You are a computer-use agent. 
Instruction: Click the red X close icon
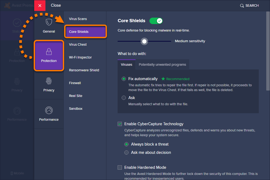(40, 6)
